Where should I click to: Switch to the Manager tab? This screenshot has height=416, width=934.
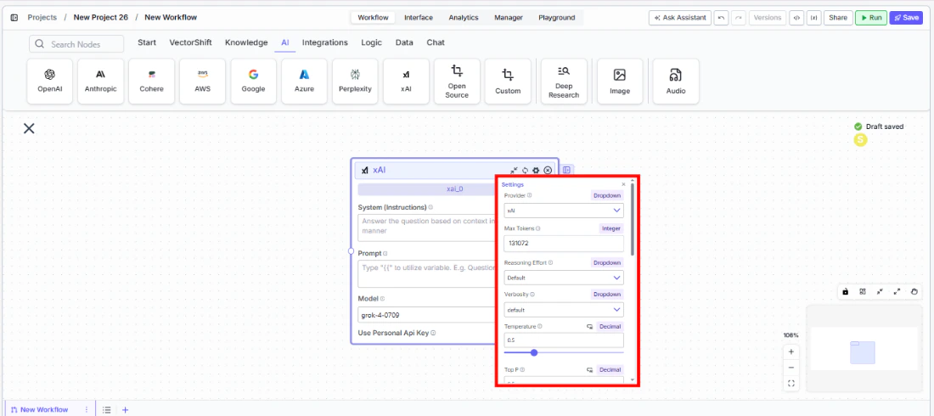tap(508, 18)
